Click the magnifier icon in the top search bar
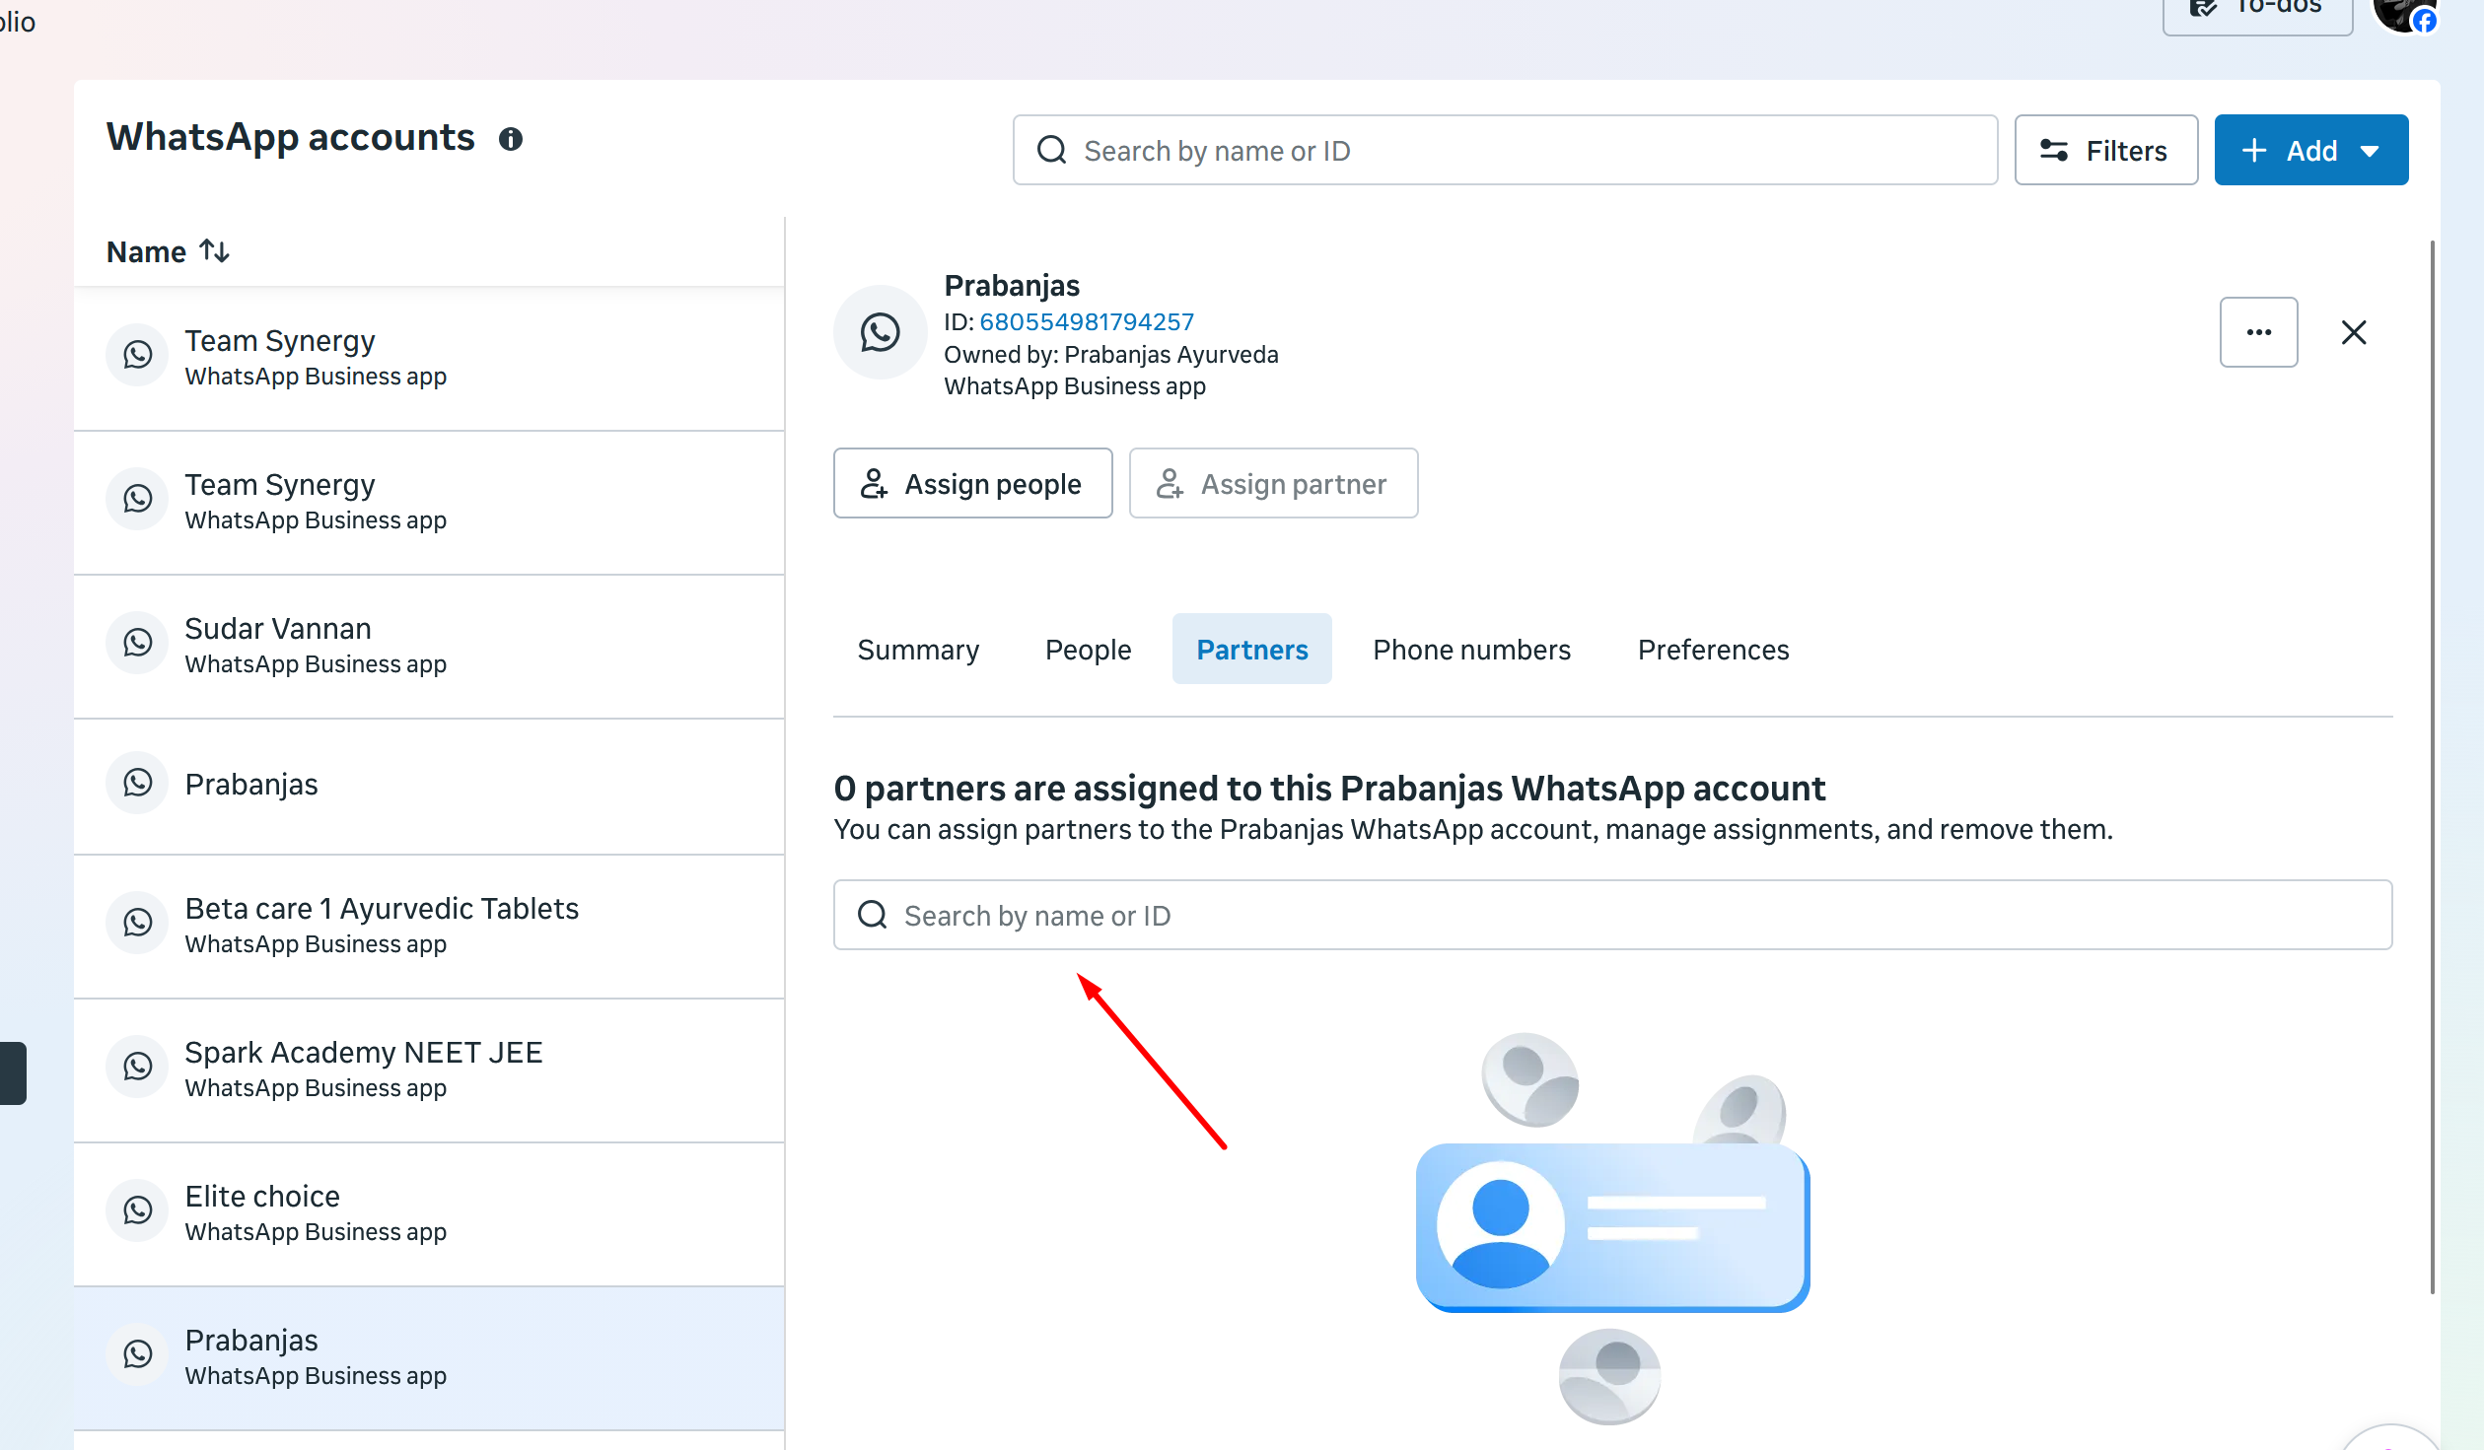The image size is (2484, 1450). click(1051, 150)
